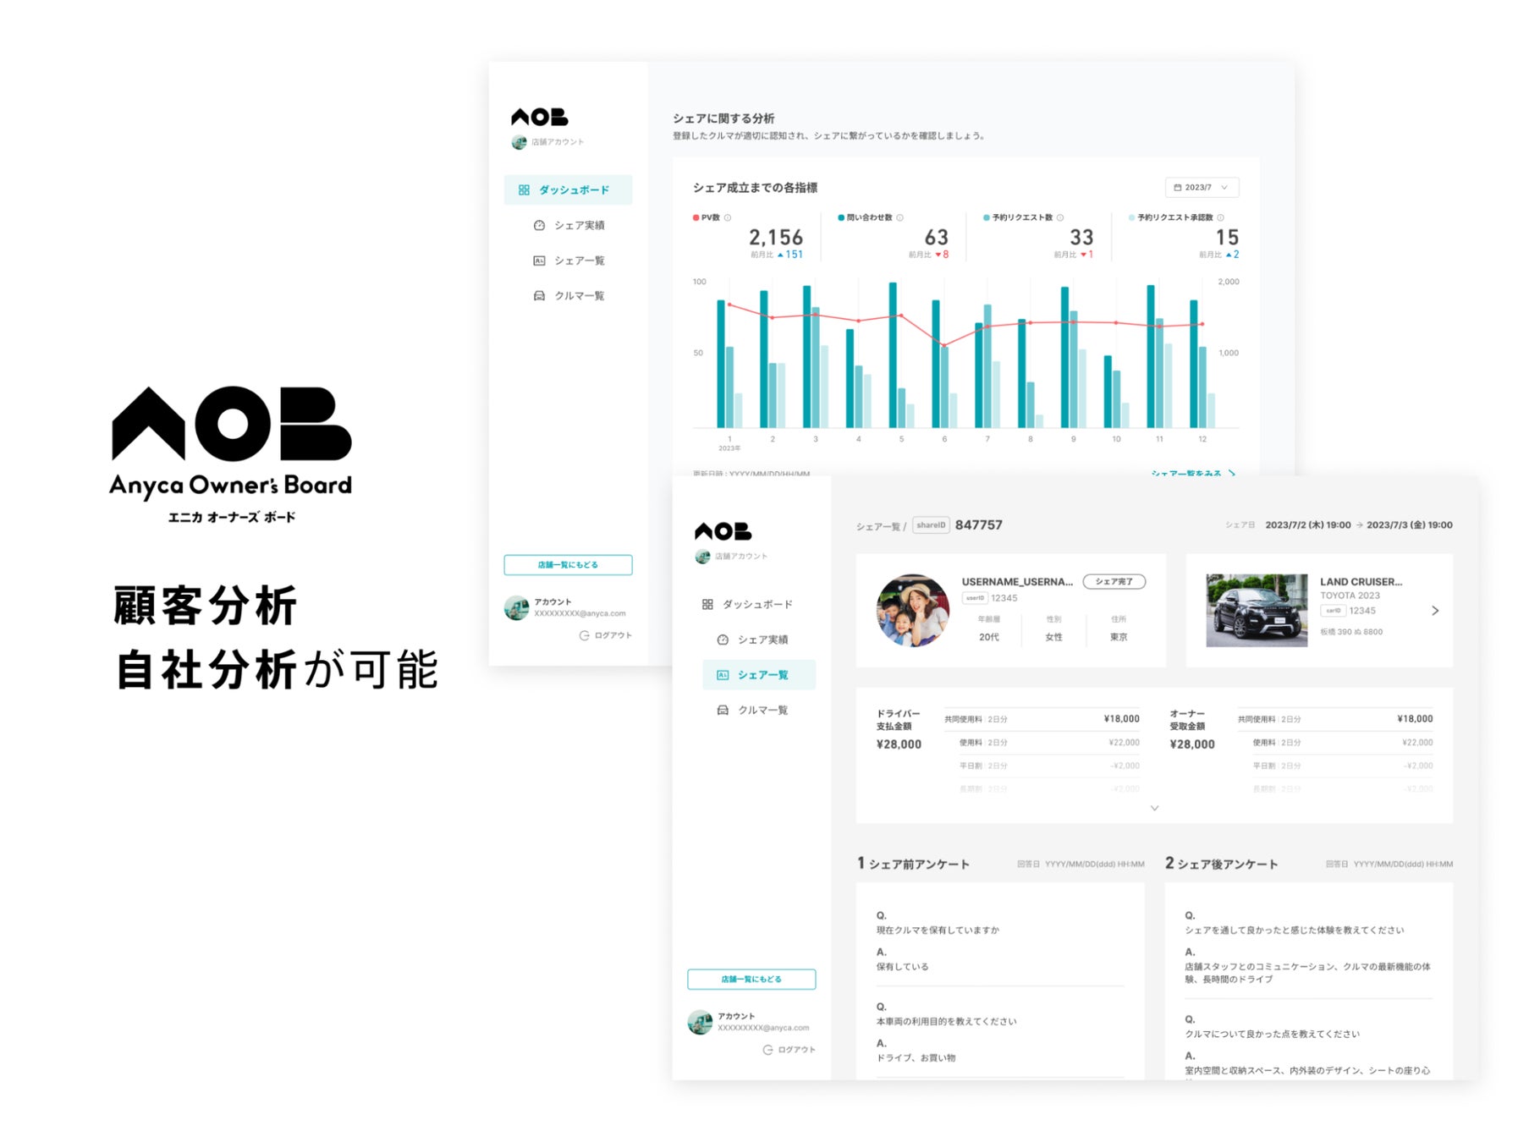Click クルマ一覧 car icon in upper sidebar
The width and height of the screenshot is (1540, 1142).
(539, 296)
